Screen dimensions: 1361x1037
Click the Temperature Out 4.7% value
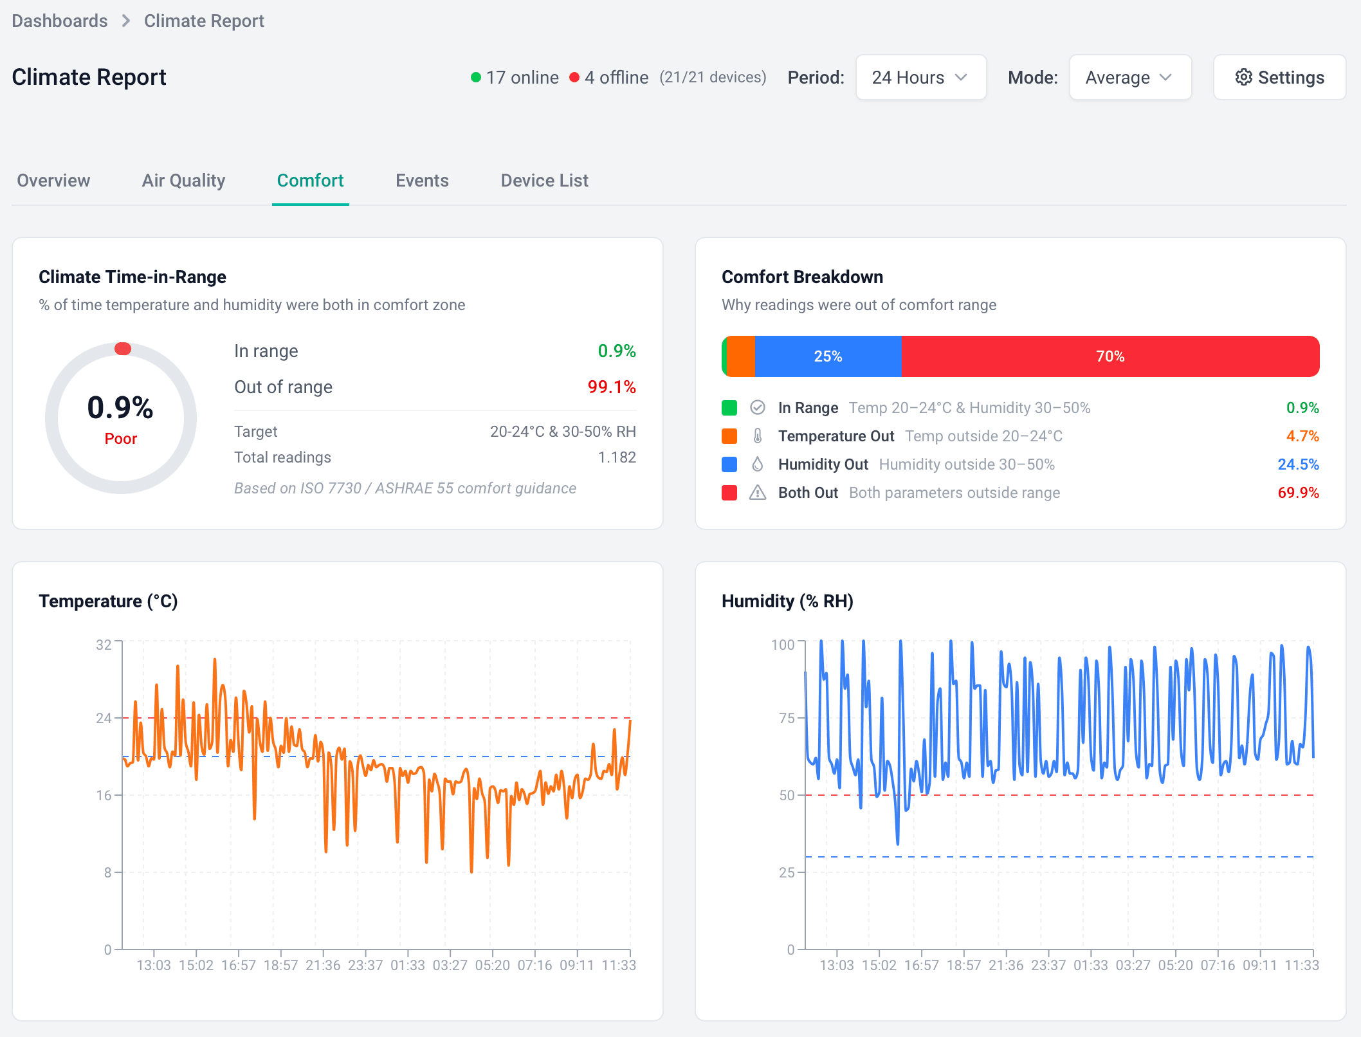[x=1302, y=436]
